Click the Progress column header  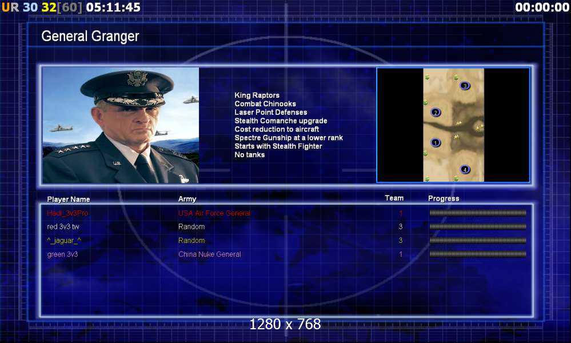[x=444, y=198]
